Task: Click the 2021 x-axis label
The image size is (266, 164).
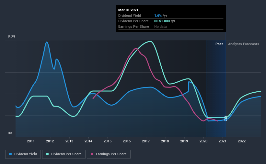Action: tap(222, 141)
